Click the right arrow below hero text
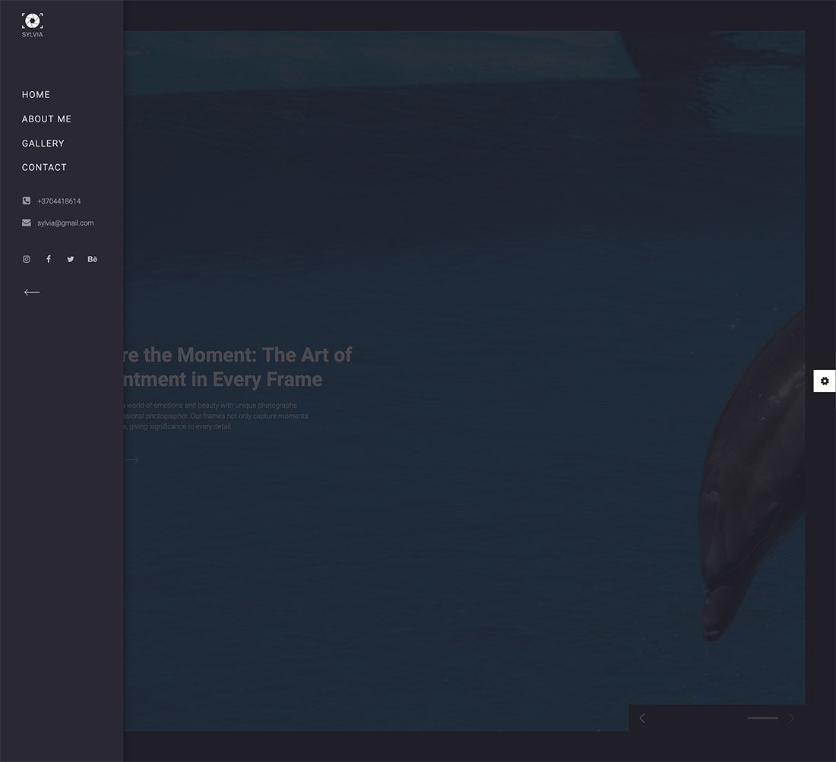Viewport: 836px width, 762px height. (131, 460)
